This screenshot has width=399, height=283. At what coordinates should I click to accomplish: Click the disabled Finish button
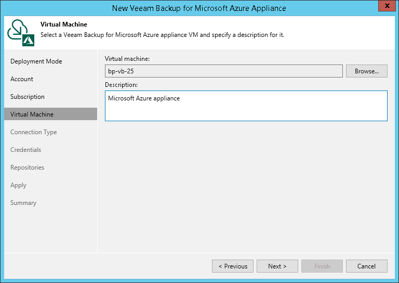(322, 266)
